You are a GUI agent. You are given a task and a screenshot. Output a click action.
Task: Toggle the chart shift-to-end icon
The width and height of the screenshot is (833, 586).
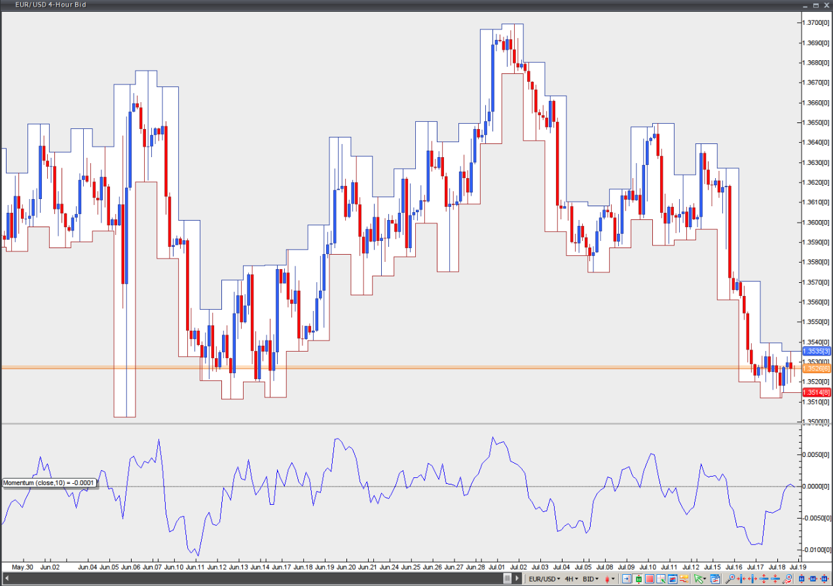[x=627, y=579]
